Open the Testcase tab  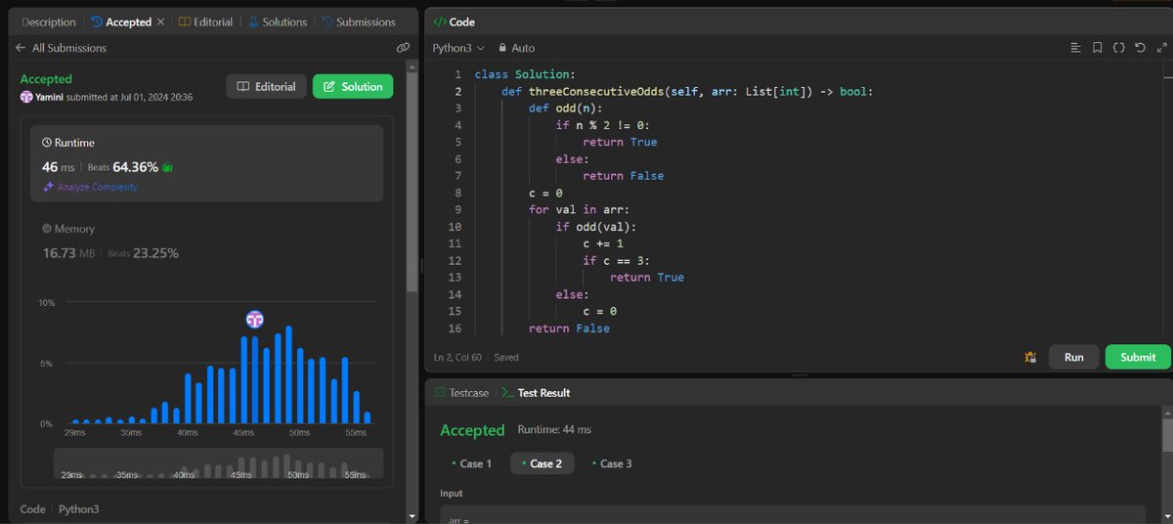click(461, 393)
